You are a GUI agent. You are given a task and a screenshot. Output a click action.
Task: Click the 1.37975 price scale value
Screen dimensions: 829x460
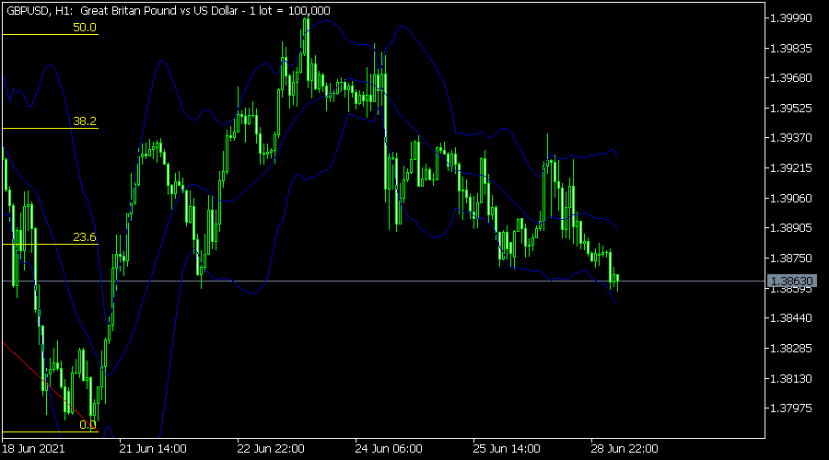pyautogui.click(x=791, y=408)
